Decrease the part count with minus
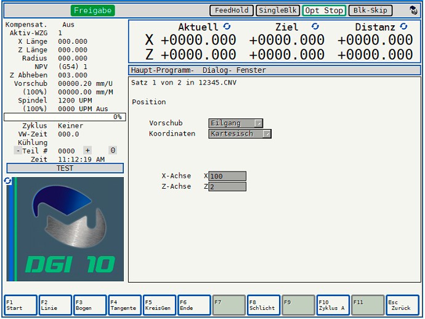Image resolution: width=425 pixels, height=319 pixels. point(18,151)
